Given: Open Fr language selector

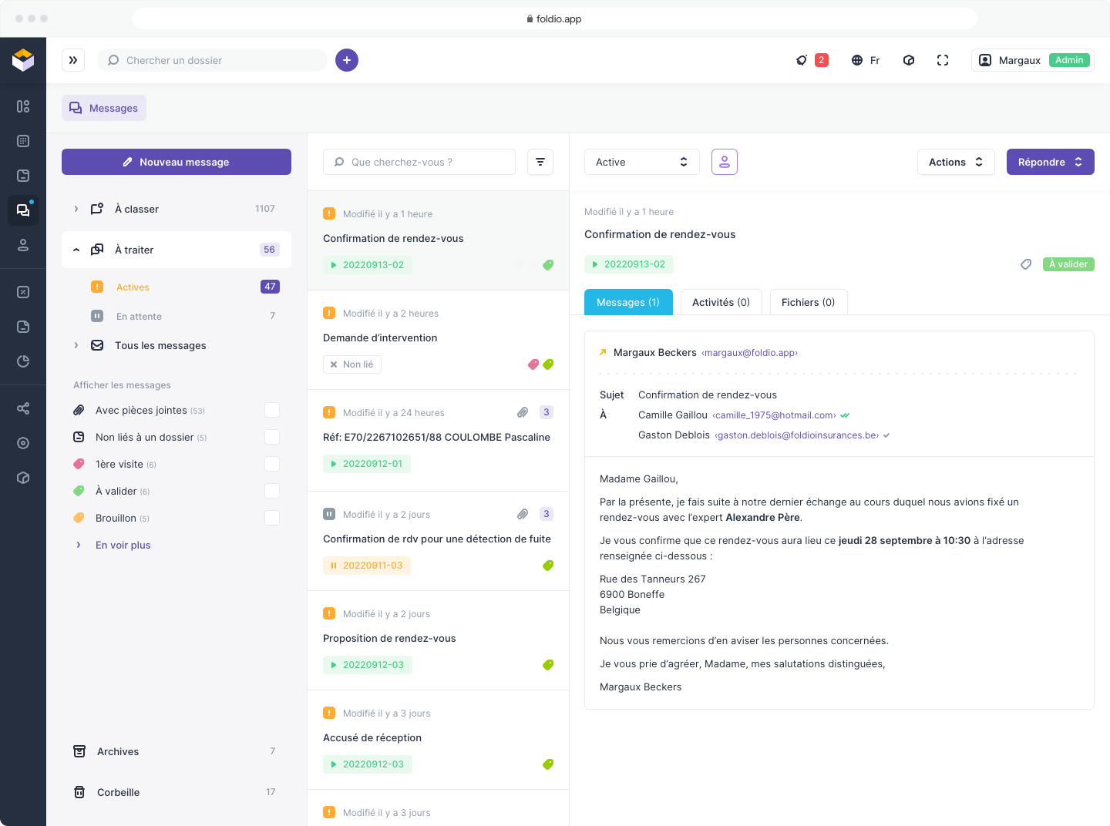Looking at the screenshot, I should click(866, 60).
